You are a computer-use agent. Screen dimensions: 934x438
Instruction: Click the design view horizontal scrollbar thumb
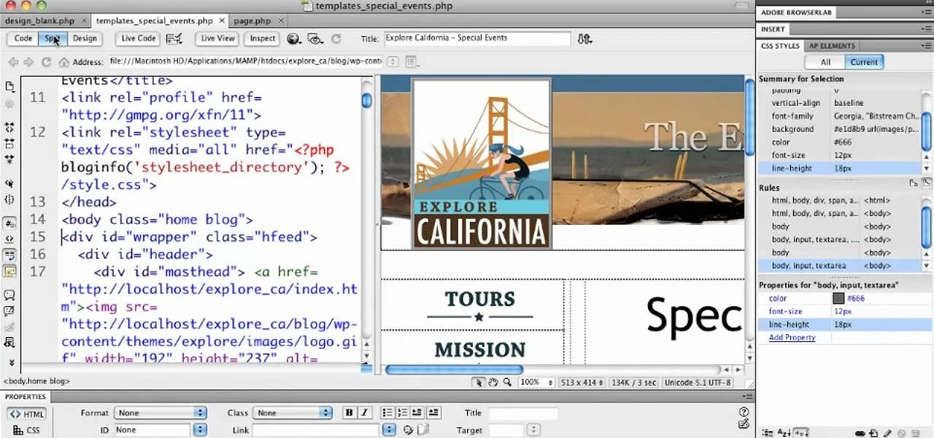(x=454, y=370)
